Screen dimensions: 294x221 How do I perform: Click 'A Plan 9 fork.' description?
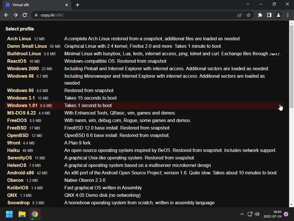coord(78,143)
